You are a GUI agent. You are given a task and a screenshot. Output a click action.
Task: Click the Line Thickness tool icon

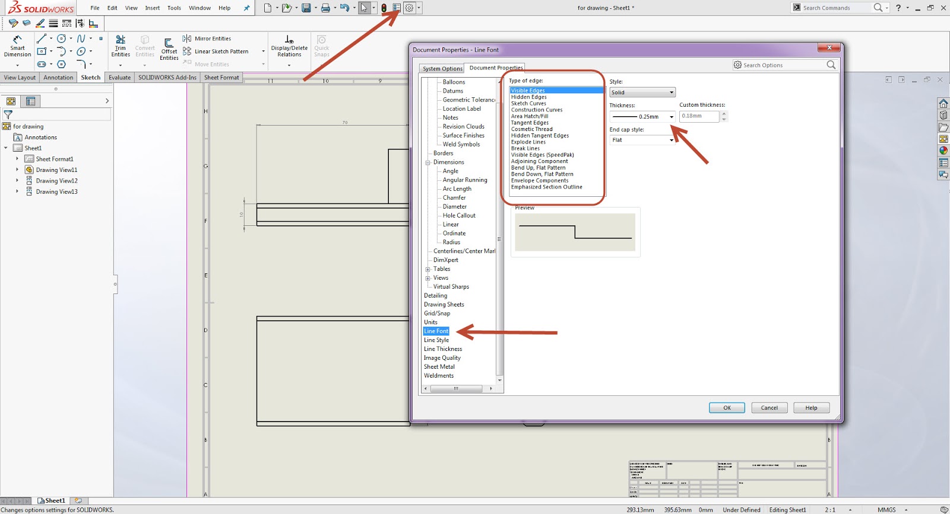point(53,23)
